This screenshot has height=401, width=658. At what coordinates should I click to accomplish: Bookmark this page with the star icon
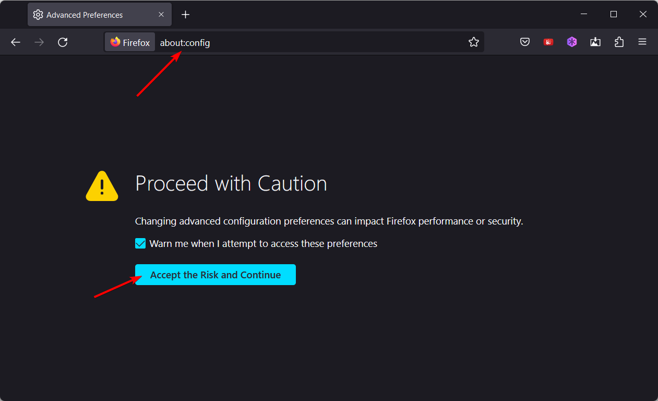(x=473, y=42)
